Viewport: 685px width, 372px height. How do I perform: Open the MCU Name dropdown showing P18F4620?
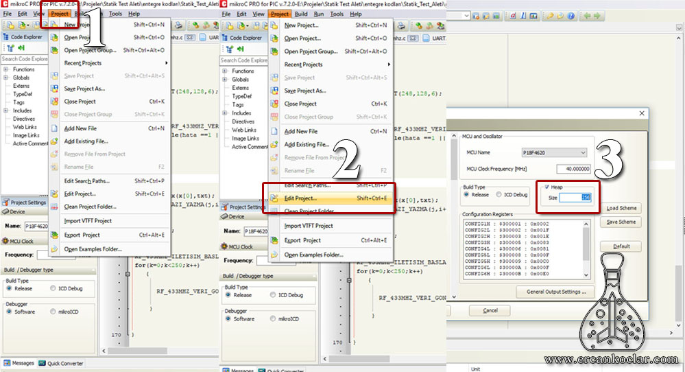(x=554, y=152)
